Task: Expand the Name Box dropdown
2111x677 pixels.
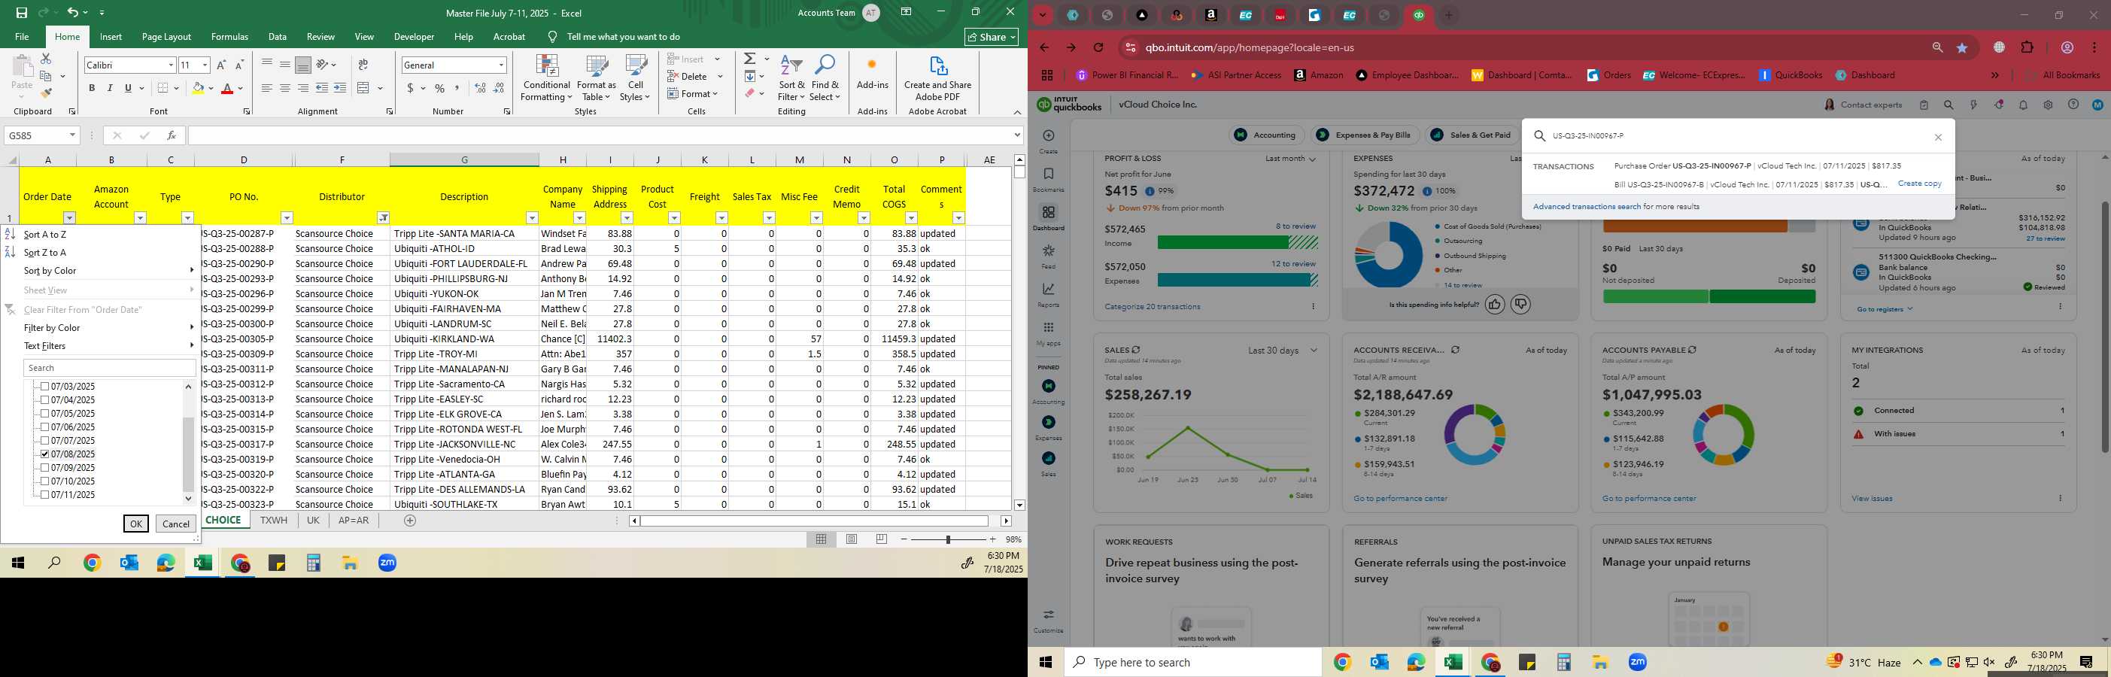Action: click(x=72, y=135)
